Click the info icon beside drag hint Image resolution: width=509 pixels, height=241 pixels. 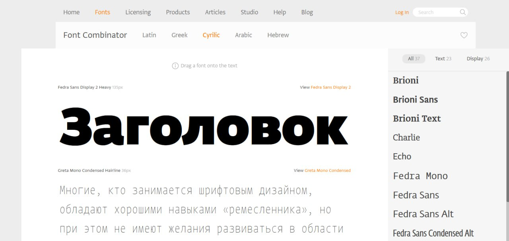(x=175, y=66)
